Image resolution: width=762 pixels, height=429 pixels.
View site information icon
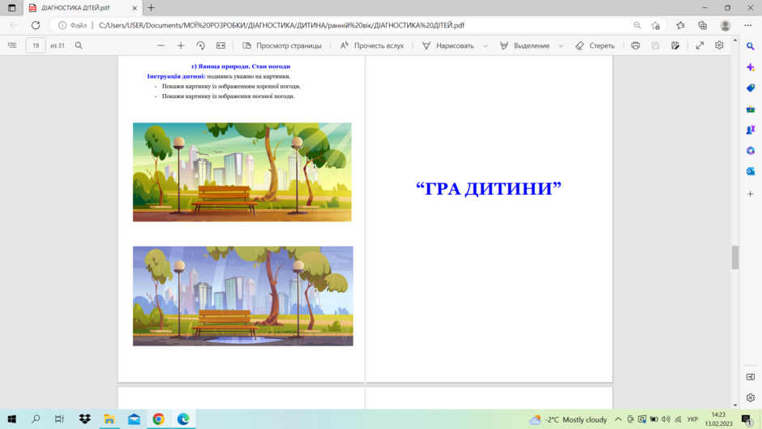(x=62, y=25)
